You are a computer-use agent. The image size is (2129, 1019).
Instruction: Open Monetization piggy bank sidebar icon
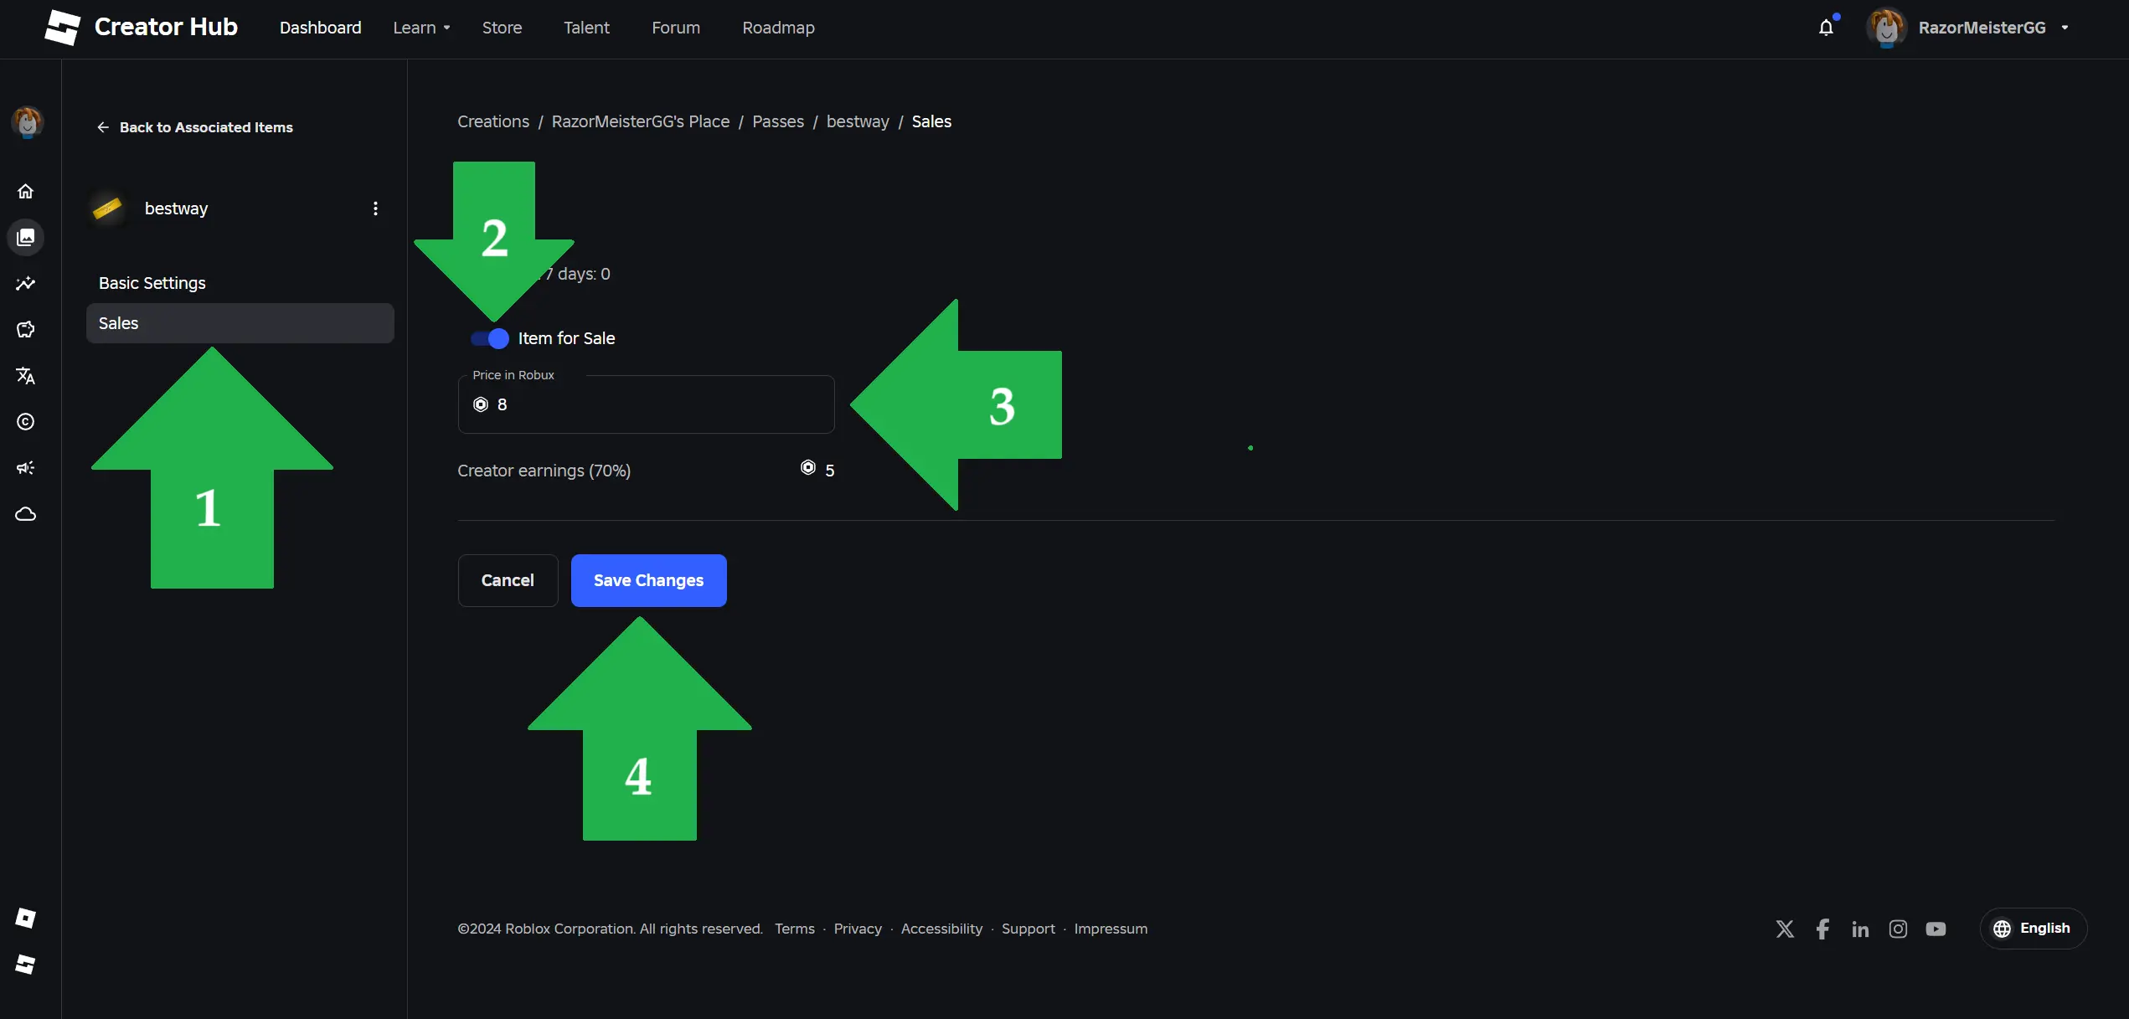(26, 330)
